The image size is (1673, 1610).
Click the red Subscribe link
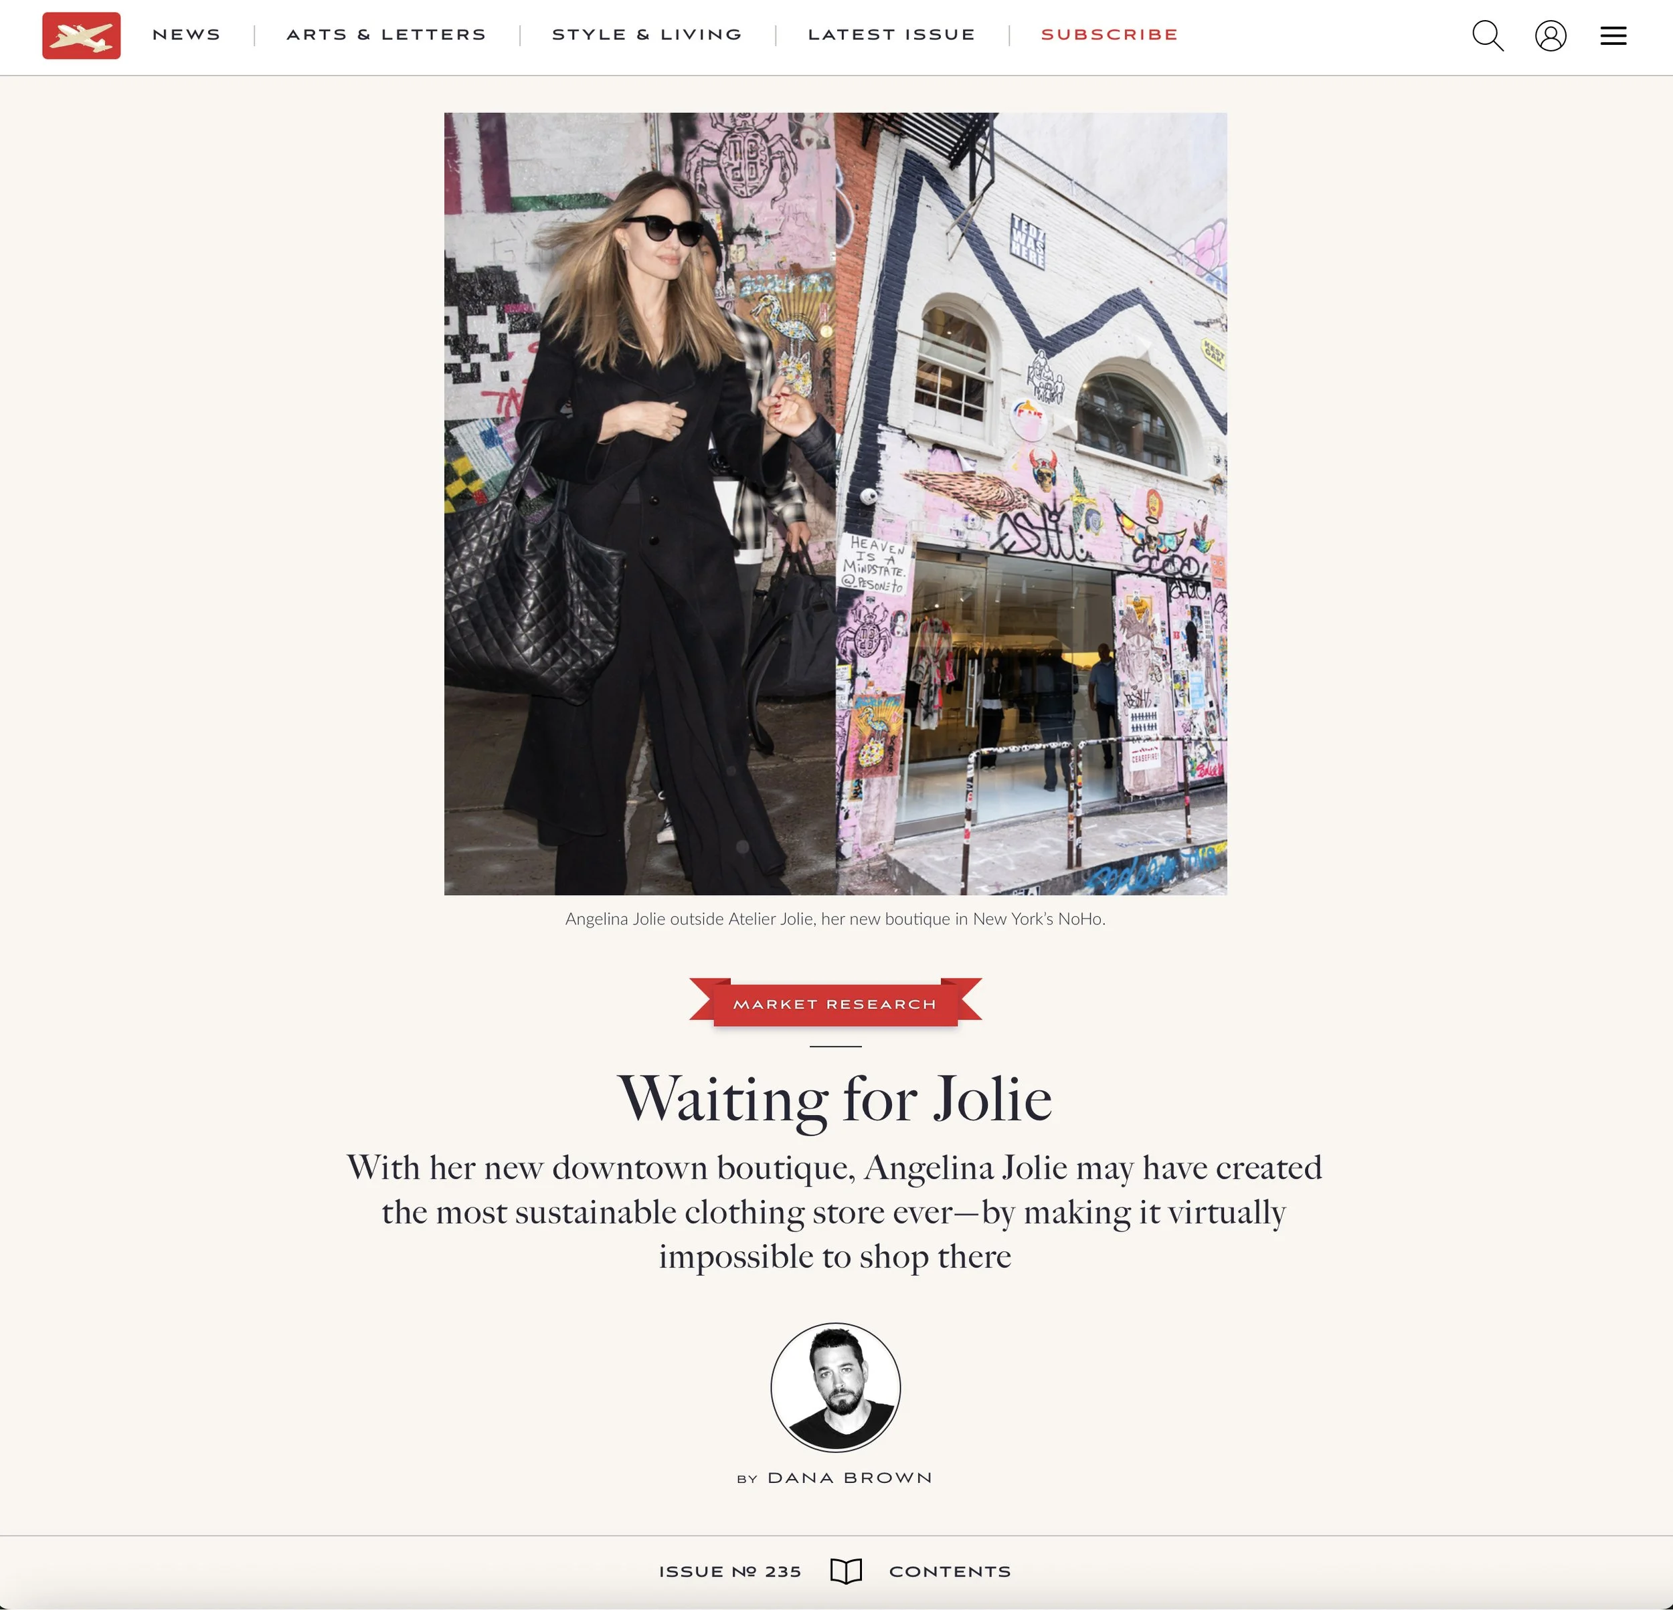pyautogui.click(x=1110, y=35)
